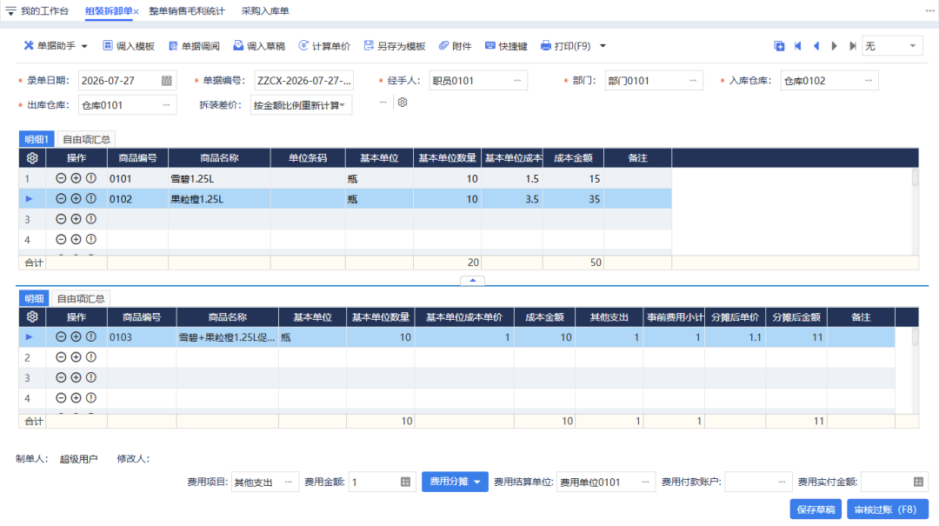Screen dimensions: 939x526
Task: Click the 费用分摊 button
Action: pyautogui.click(x=455, y=482)
